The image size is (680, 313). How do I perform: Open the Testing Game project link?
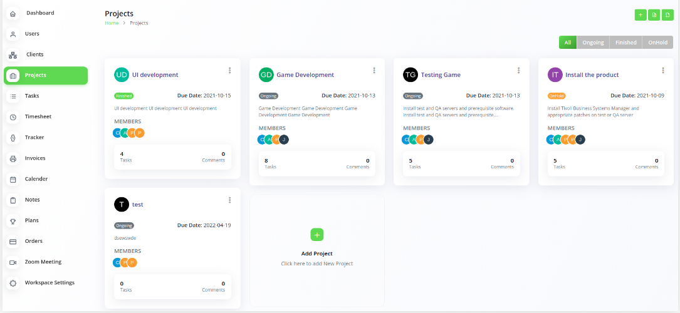click(x=441, y=75)
